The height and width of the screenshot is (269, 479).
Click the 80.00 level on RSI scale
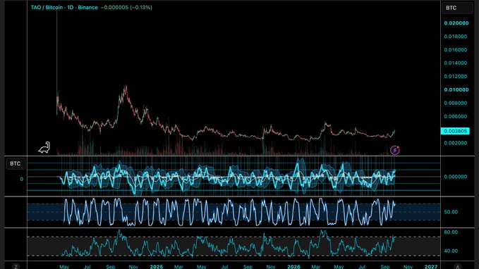click(451, 232)
